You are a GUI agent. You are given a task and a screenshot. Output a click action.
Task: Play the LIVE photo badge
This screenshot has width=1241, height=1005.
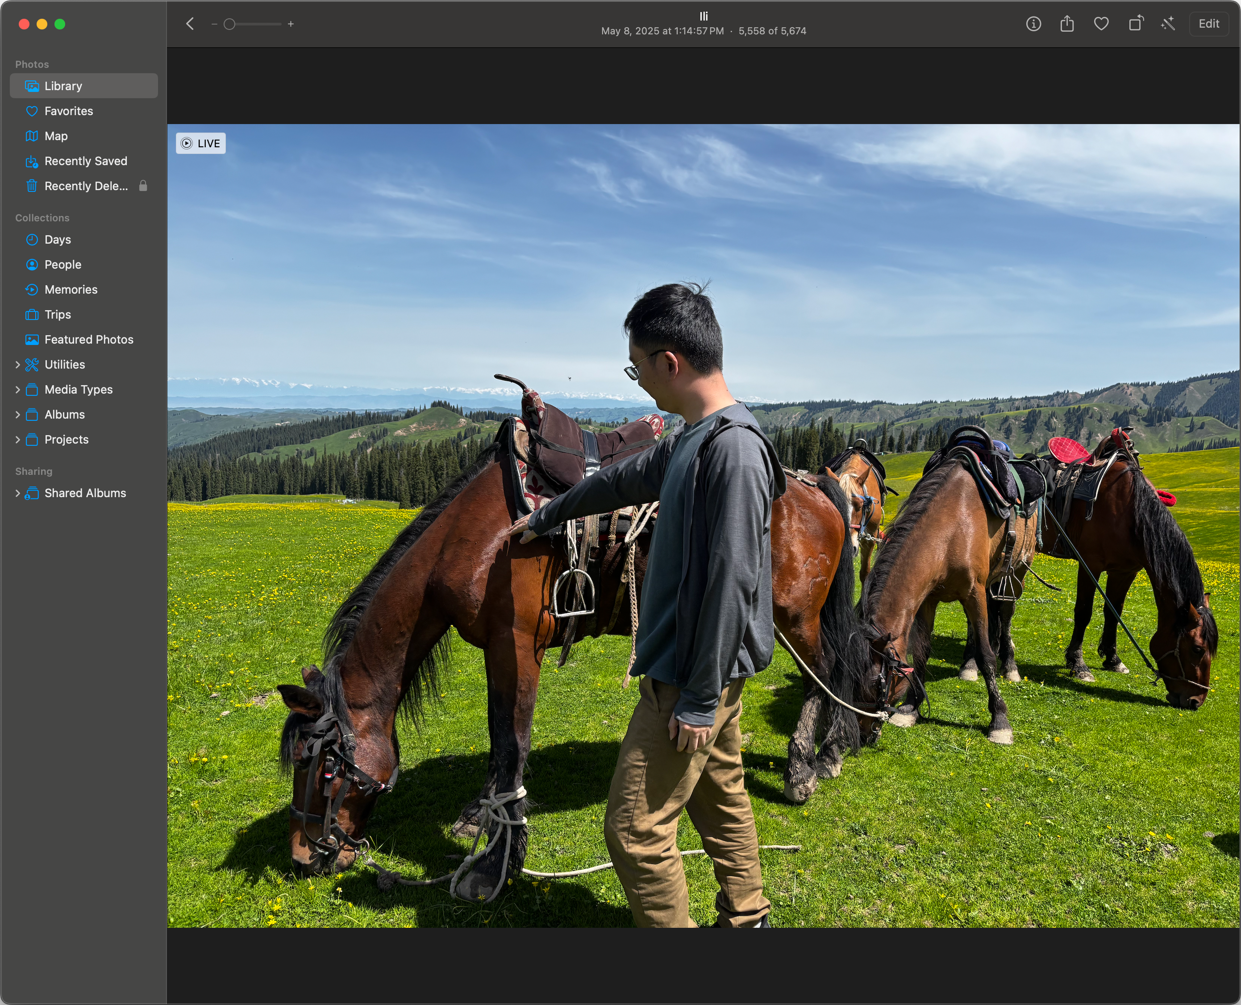[200, 143]
